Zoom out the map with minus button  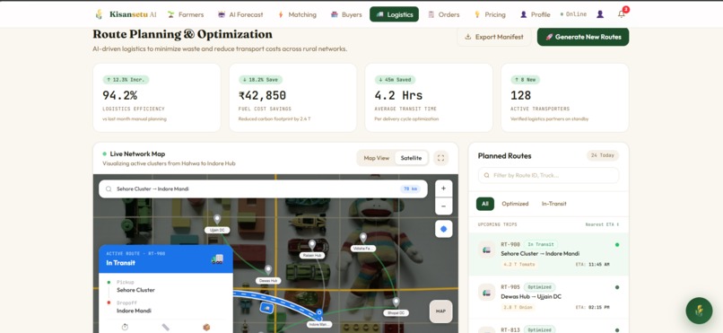(443, 206)
